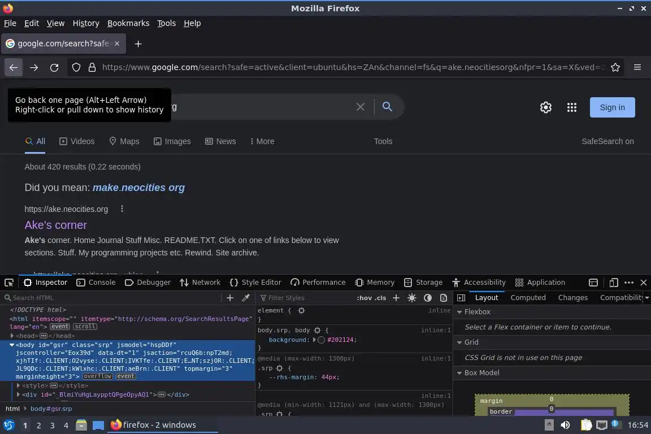The width and height of the screenshot is (651, 434).
Task: Open the Memory panel
Action: 375,283
